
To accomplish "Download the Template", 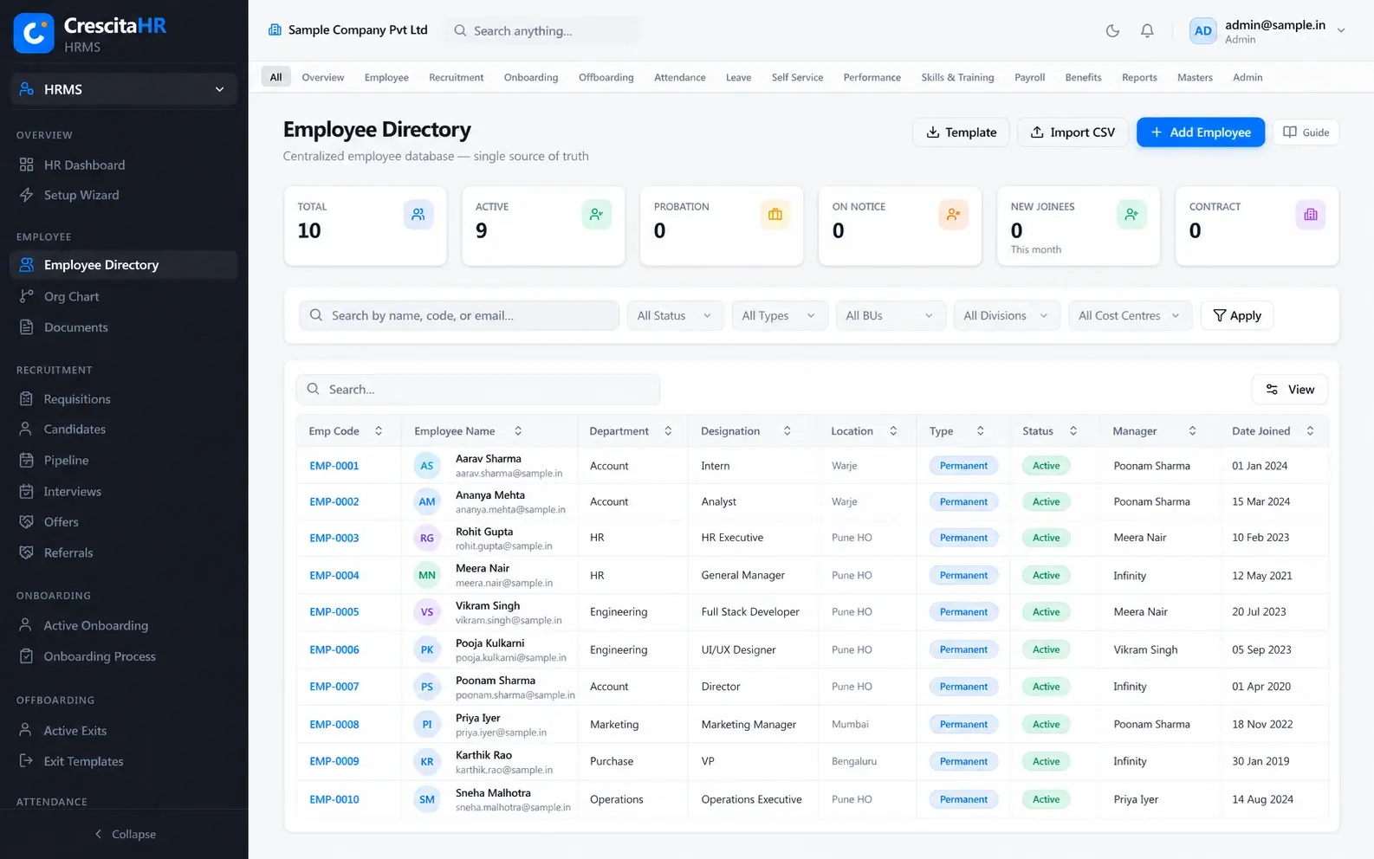I will (x=961, y=132).
